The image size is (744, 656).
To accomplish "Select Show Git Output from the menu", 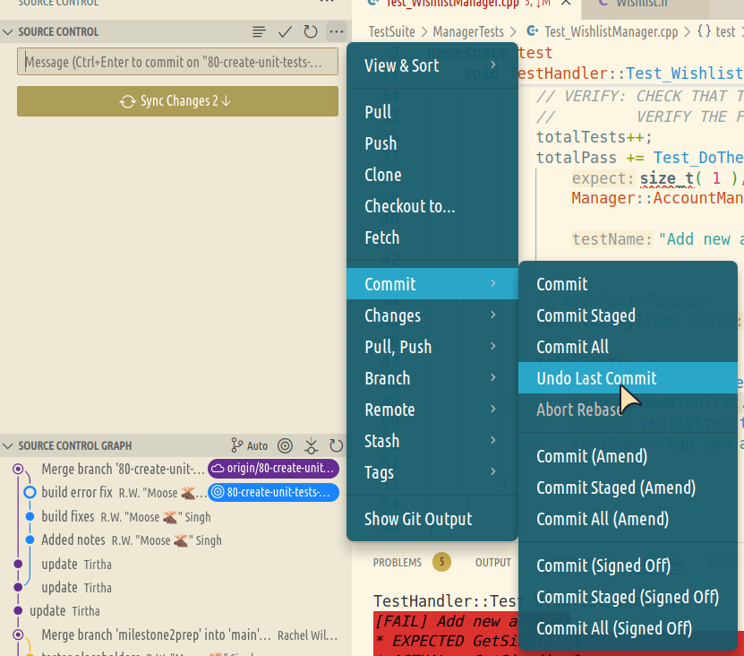I will 432,519.
